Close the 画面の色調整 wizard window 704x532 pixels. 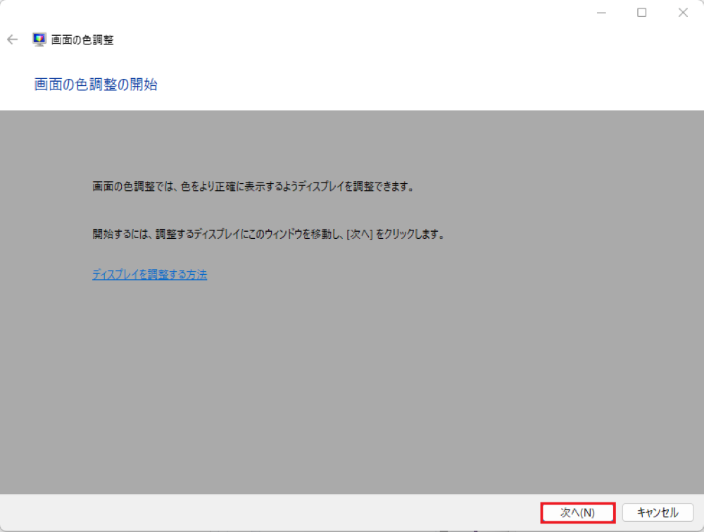683,13
